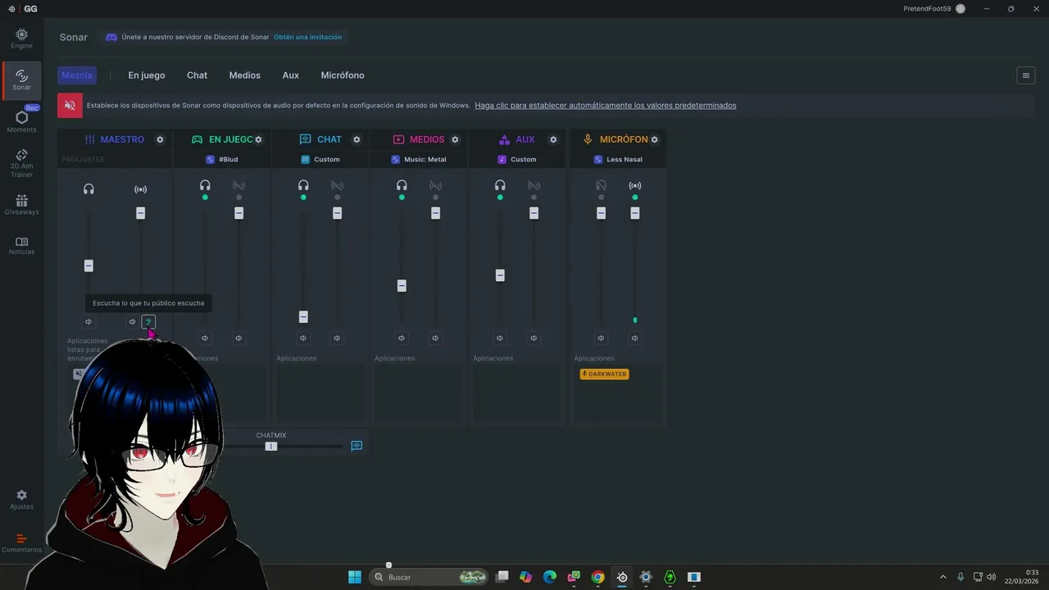Screen dimensions: 1049x590
Task: Toggle Micrófono headphone monitoring
Action: coord(601,186)
